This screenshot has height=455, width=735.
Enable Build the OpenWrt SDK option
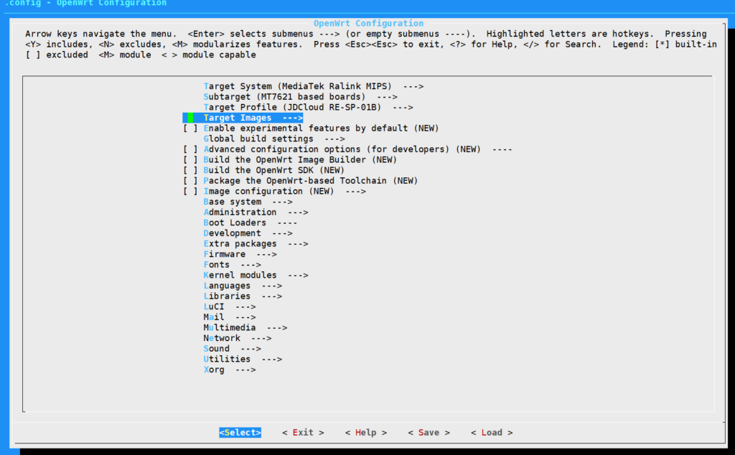point(190,170)
